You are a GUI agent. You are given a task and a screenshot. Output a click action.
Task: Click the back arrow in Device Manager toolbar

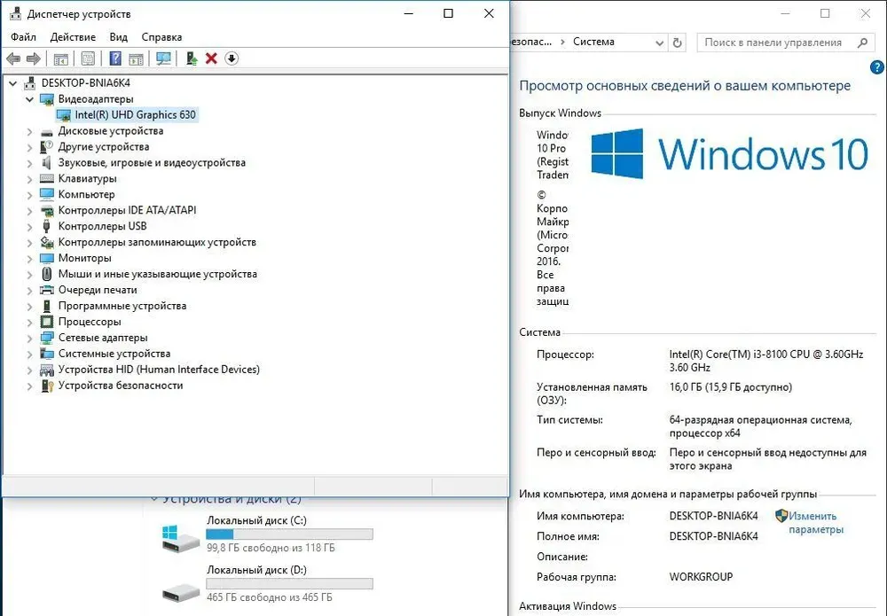click(x=12, y=58)
